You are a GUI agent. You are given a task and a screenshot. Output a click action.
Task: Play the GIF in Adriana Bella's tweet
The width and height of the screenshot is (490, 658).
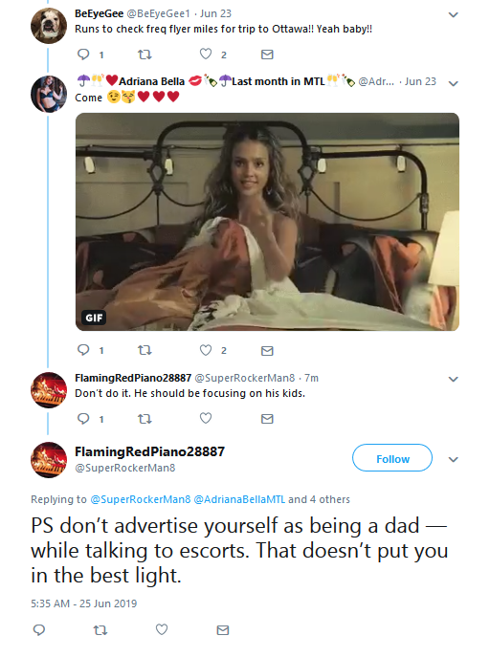click(x=267, y=222)
